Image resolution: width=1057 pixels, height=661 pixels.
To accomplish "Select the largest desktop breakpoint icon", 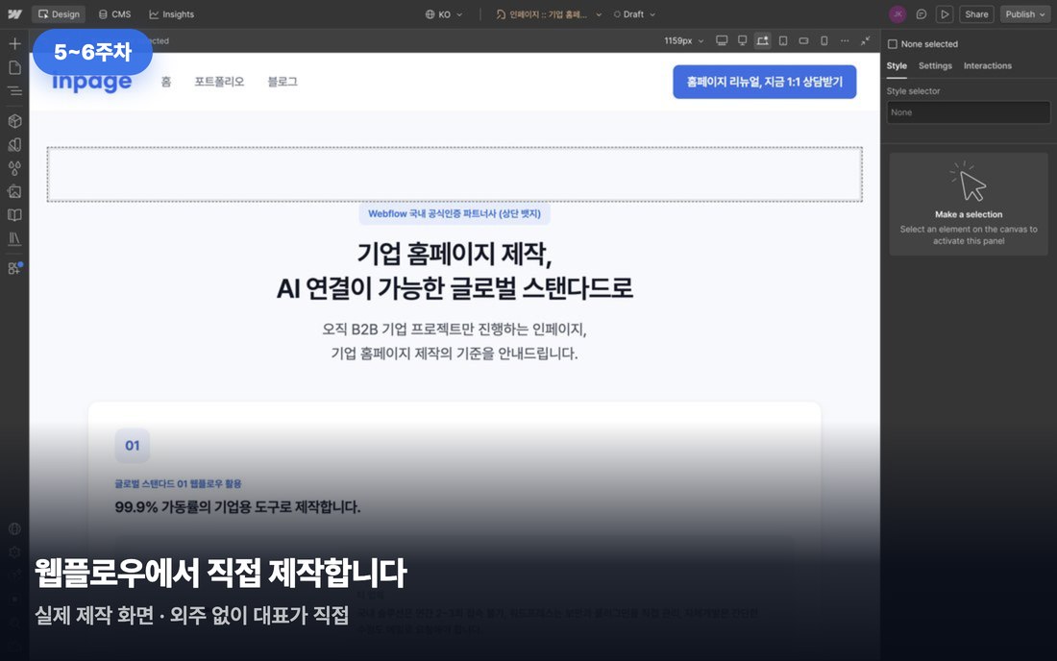I will coord(722,40).
